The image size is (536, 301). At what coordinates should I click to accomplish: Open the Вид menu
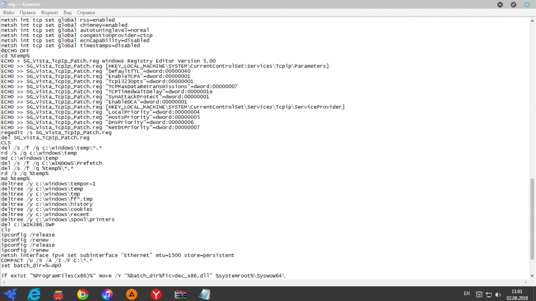(x=68, y=12)
